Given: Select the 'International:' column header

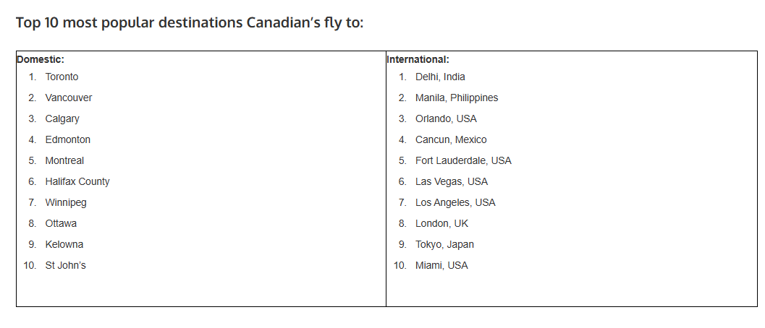Looking at the screenshot, I should pyautogui.click(x=418, y=60).
